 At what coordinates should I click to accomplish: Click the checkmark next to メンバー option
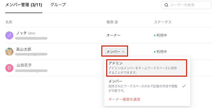(x=184, y=86)
